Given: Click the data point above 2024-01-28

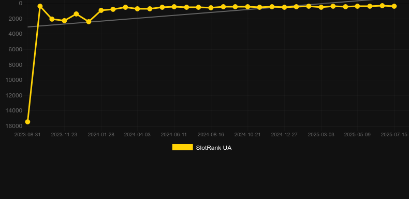Looking at the screenshot, I should tap(101, 10).
